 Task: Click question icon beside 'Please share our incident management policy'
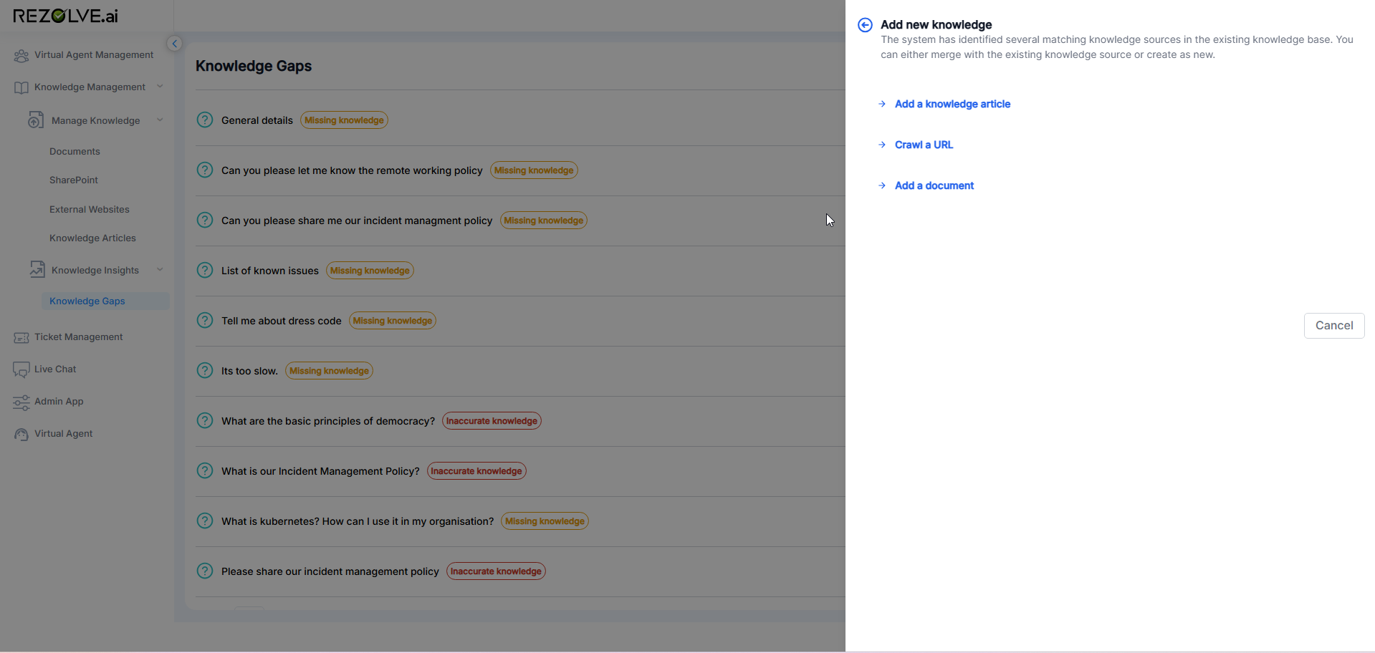tap(205, 571)
